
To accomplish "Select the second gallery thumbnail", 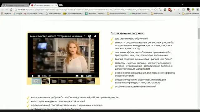I will coord(45,81).
